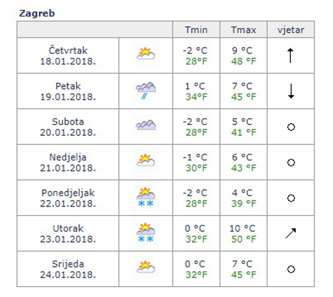Click the upward wind arrow for Četvrtak
Viewport: 333px width, 297px height.
[x=291, y=55]
